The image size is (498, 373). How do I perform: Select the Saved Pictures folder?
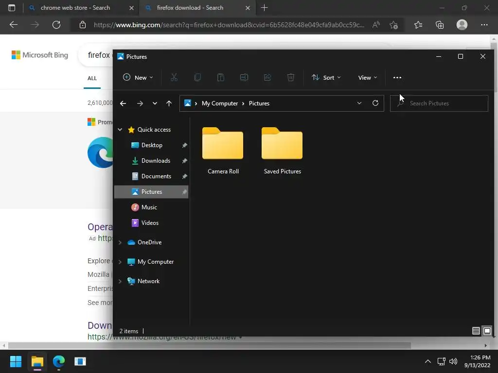point(283,151)
